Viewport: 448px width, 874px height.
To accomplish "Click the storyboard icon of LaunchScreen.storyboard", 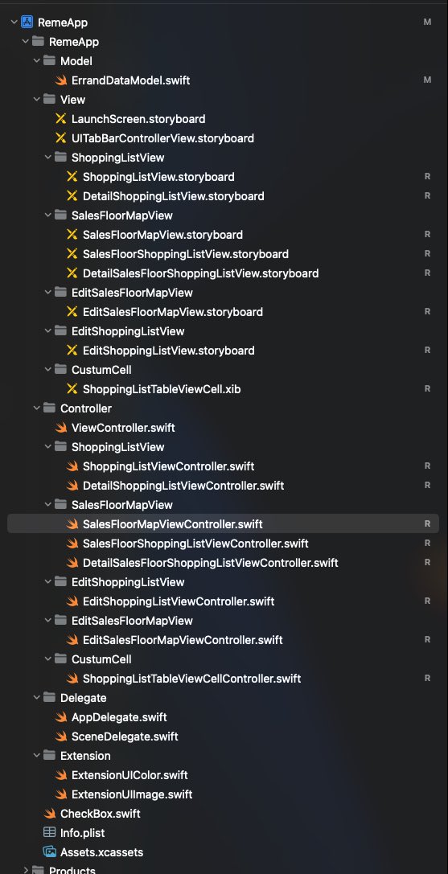I will [61, 119].
